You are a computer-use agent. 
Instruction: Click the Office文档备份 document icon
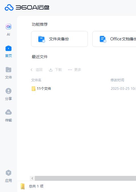tap(103, 39)
